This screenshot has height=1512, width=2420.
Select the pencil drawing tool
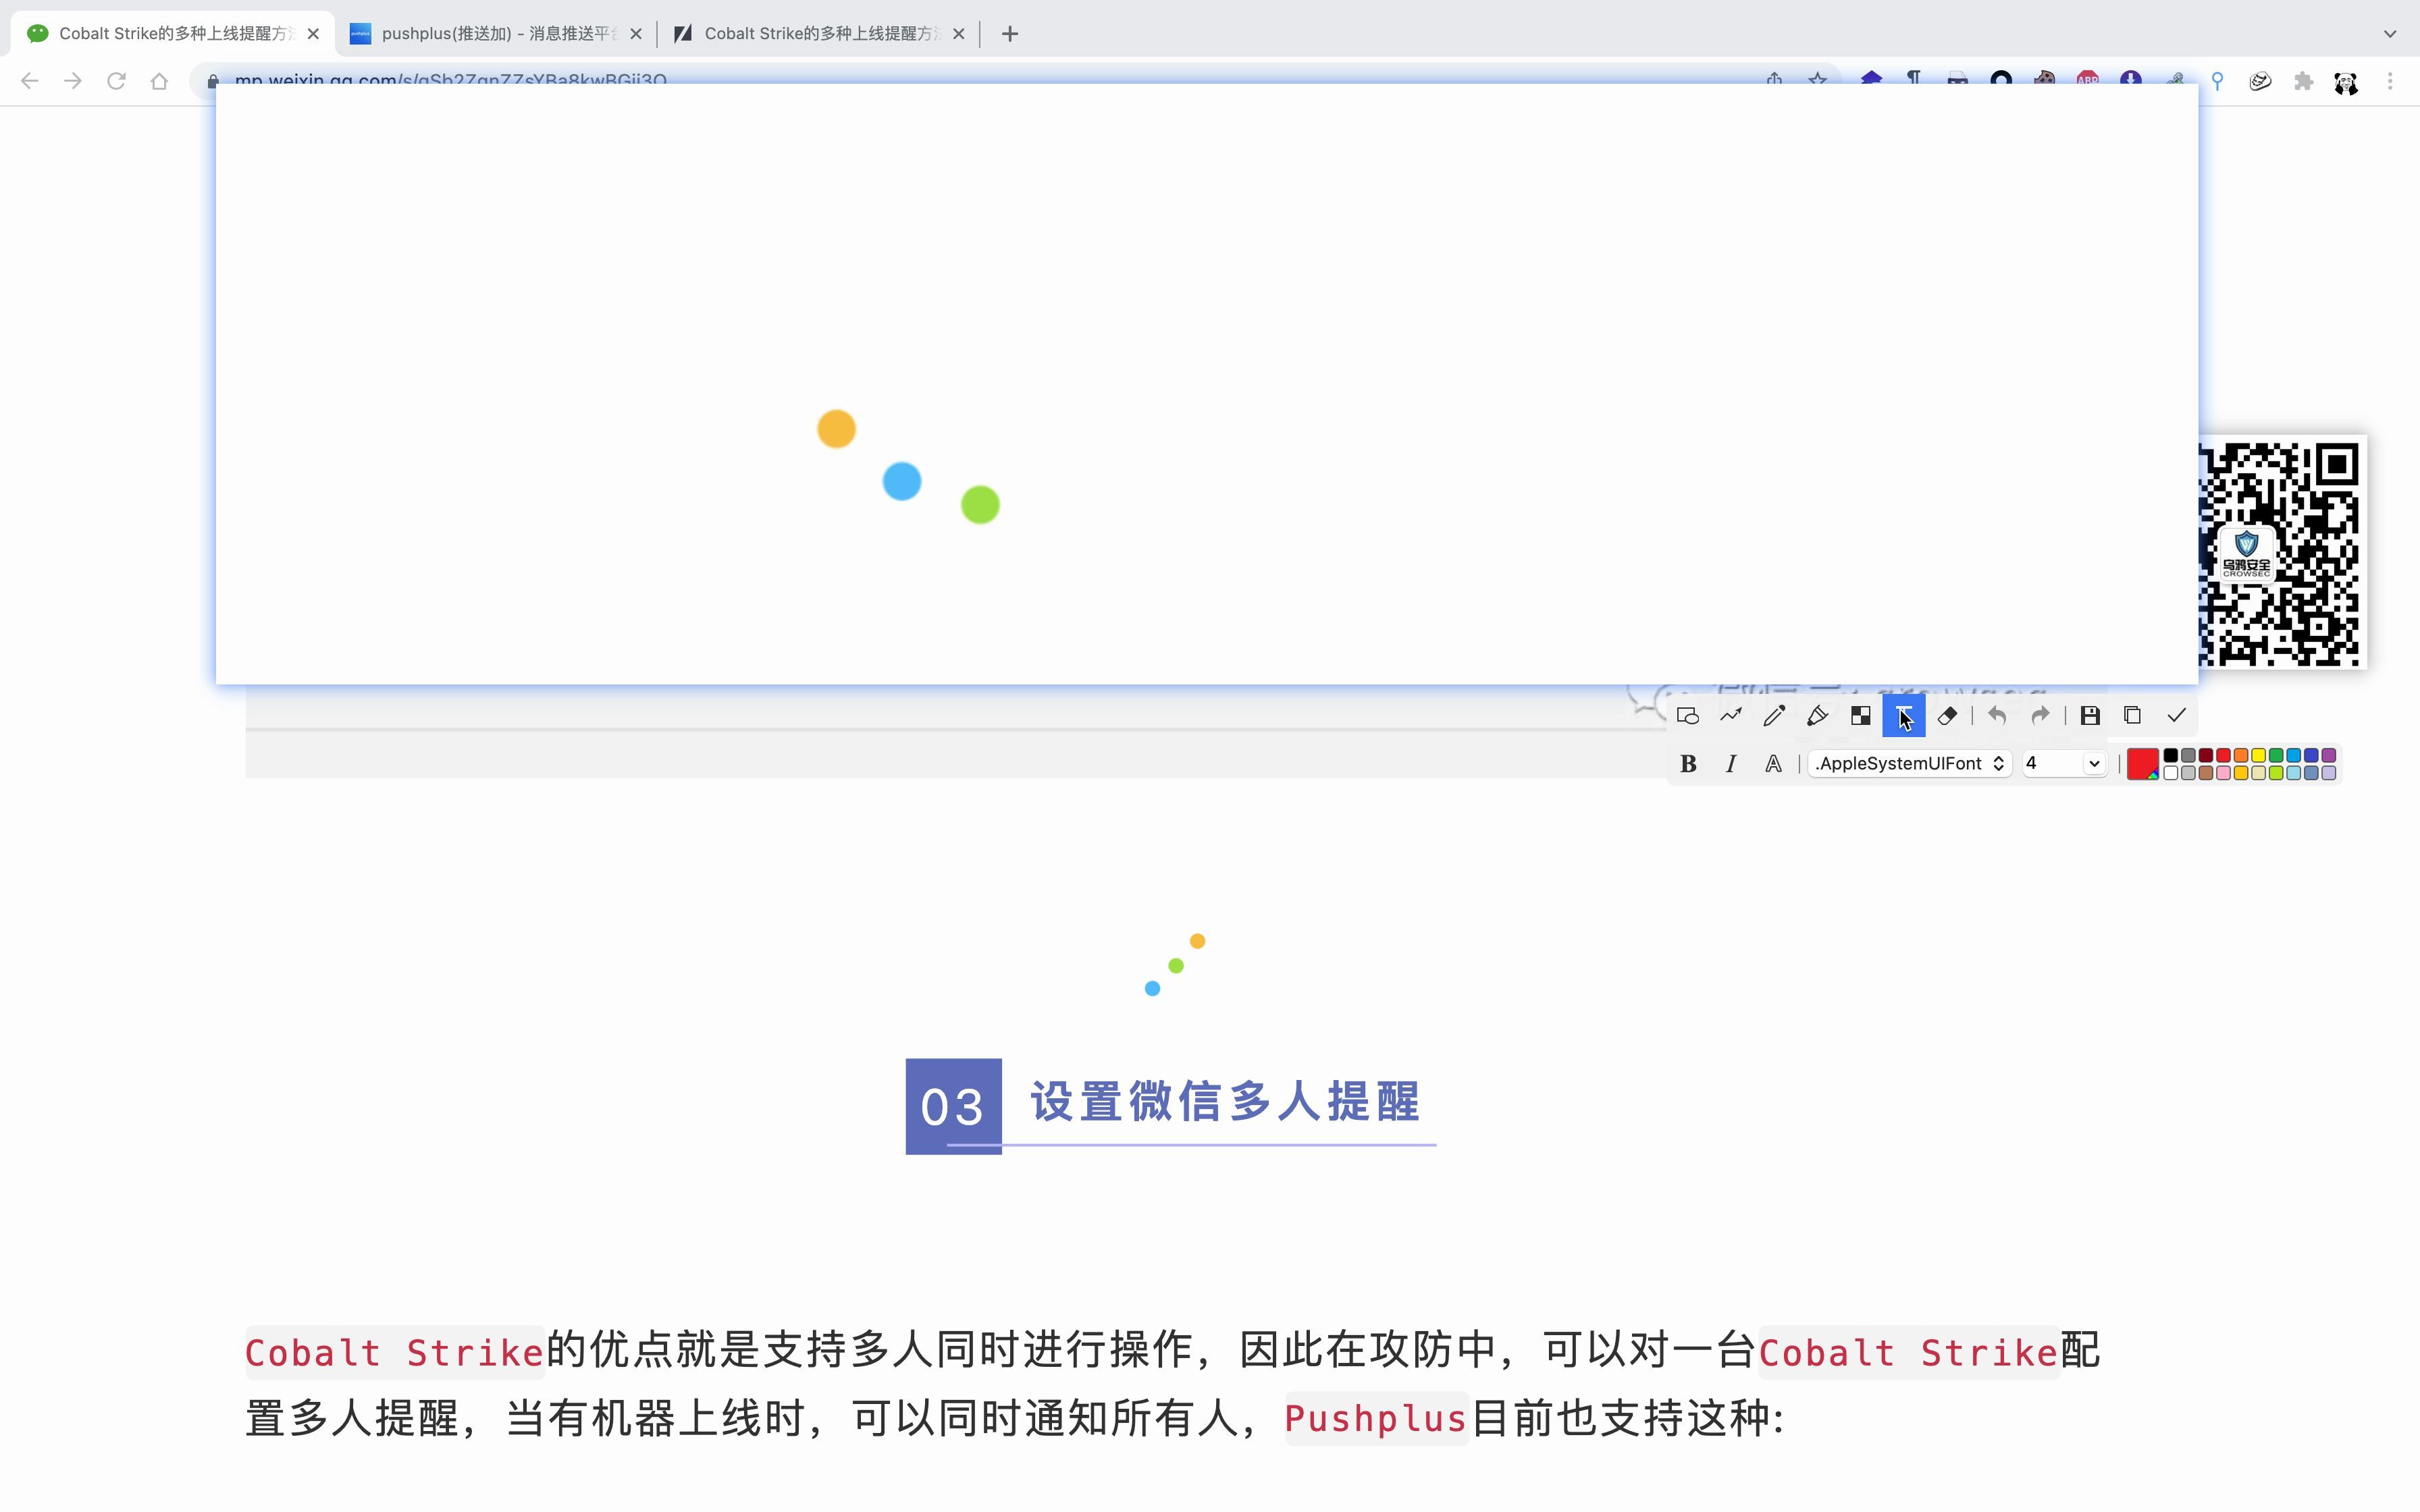(1774, 716)
